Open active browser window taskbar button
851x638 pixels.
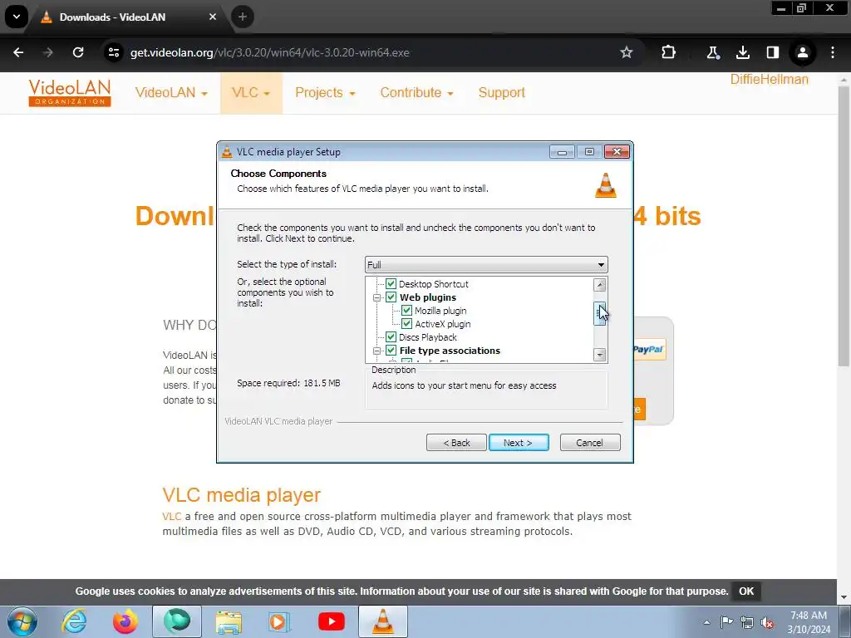coord(177,621)
